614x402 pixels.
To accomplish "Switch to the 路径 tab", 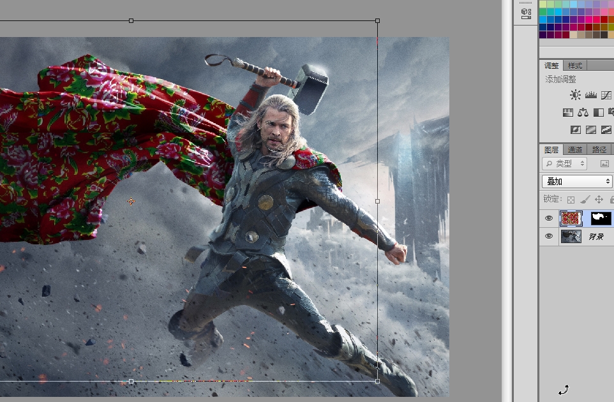I will coord(599,149).
